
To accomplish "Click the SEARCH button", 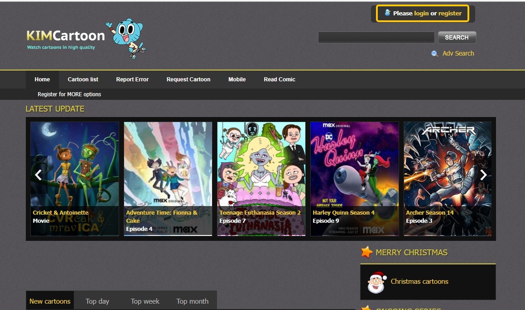I will 457,38.
